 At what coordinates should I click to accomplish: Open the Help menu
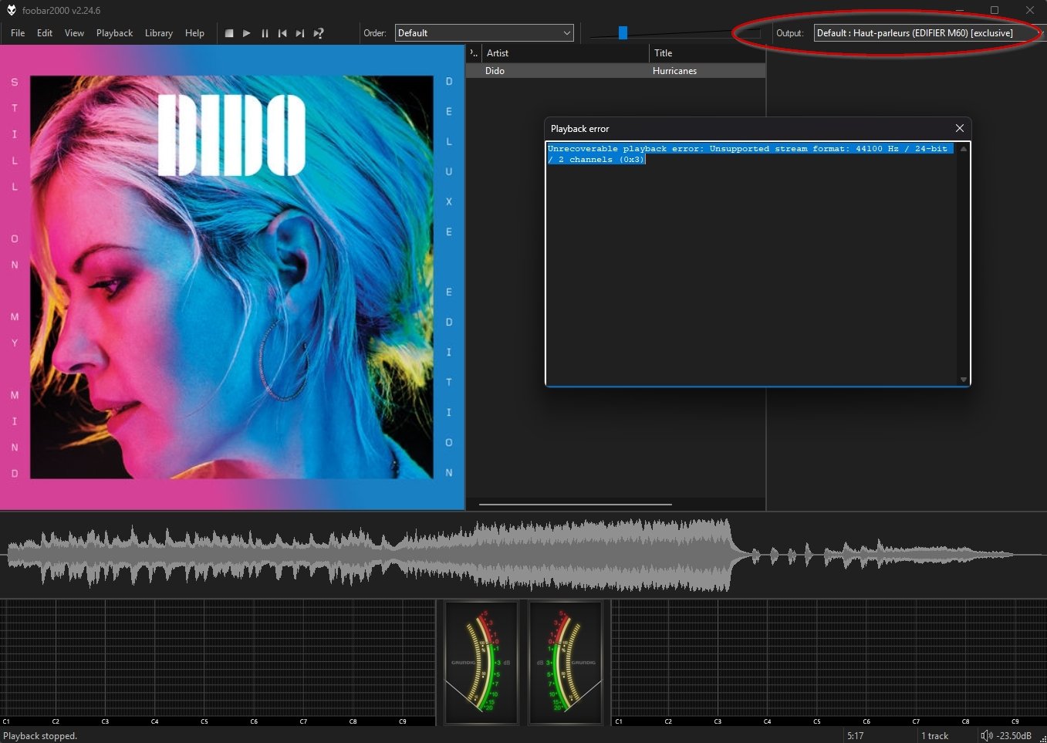point(194,33)
